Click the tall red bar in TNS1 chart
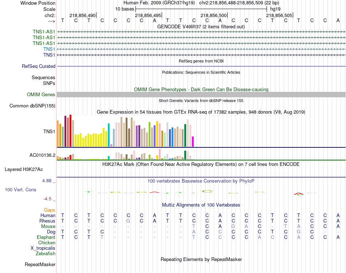The height and width of the screenshot is (273, 346). click(70, 131)
